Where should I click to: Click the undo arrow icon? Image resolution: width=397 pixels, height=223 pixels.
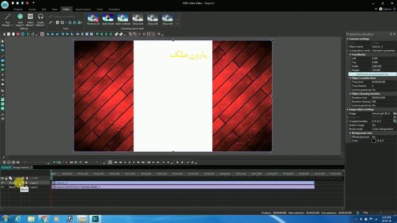(x=28, y=34)
